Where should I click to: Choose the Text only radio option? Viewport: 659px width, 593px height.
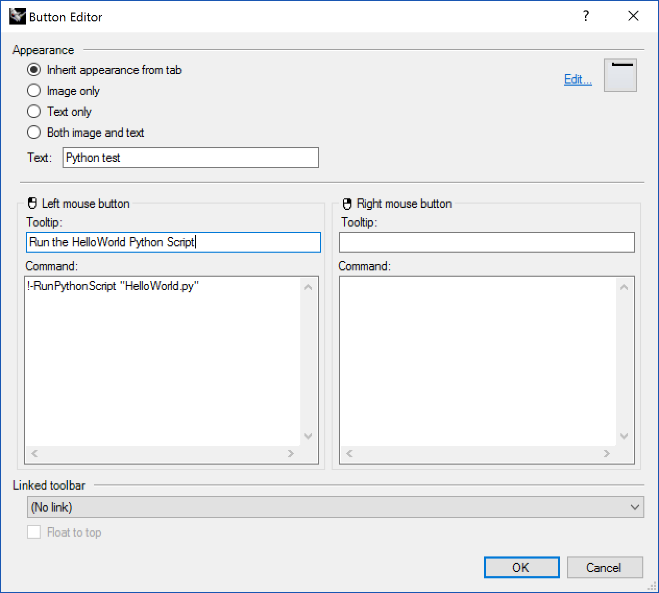pos(34,112)
